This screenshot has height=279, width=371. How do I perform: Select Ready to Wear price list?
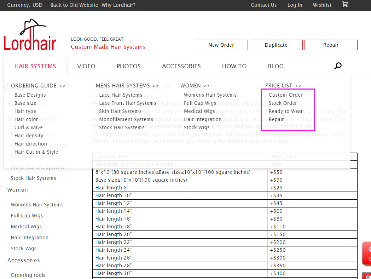(285, 111)
